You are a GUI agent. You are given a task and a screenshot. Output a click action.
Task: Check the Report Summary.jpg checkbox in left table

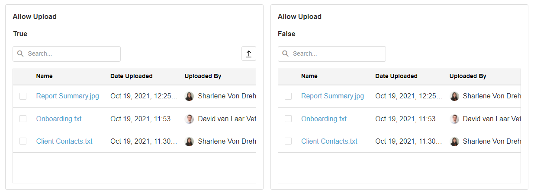(23, 96)
